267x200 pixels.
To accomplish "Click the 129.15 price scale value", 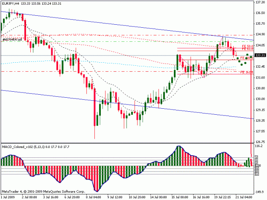I will 260,110.
